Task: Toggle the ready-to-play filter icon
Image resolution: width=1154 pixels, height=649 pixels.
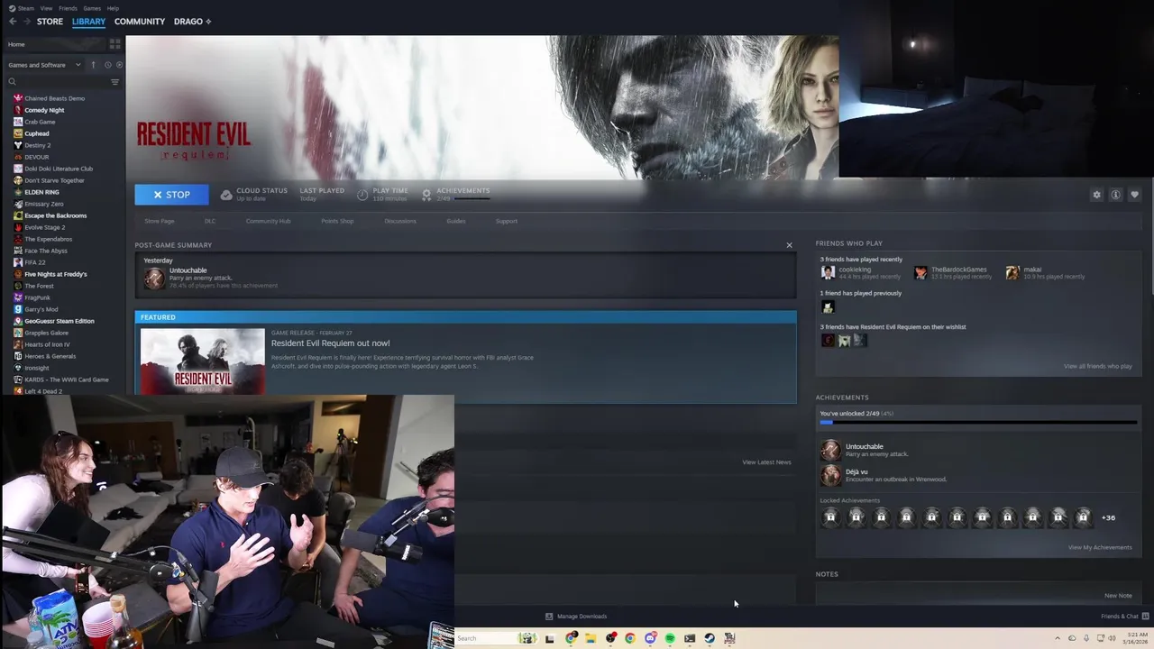Action: point(119,65)
